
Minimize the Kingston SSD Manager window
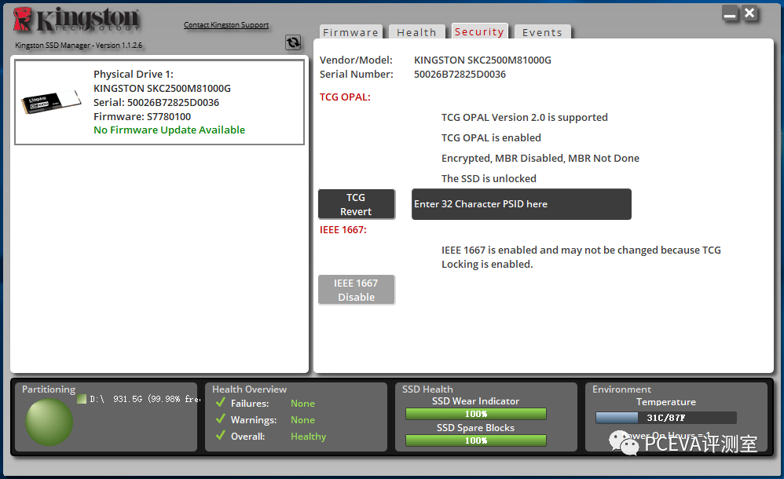(x=730, y=14)
